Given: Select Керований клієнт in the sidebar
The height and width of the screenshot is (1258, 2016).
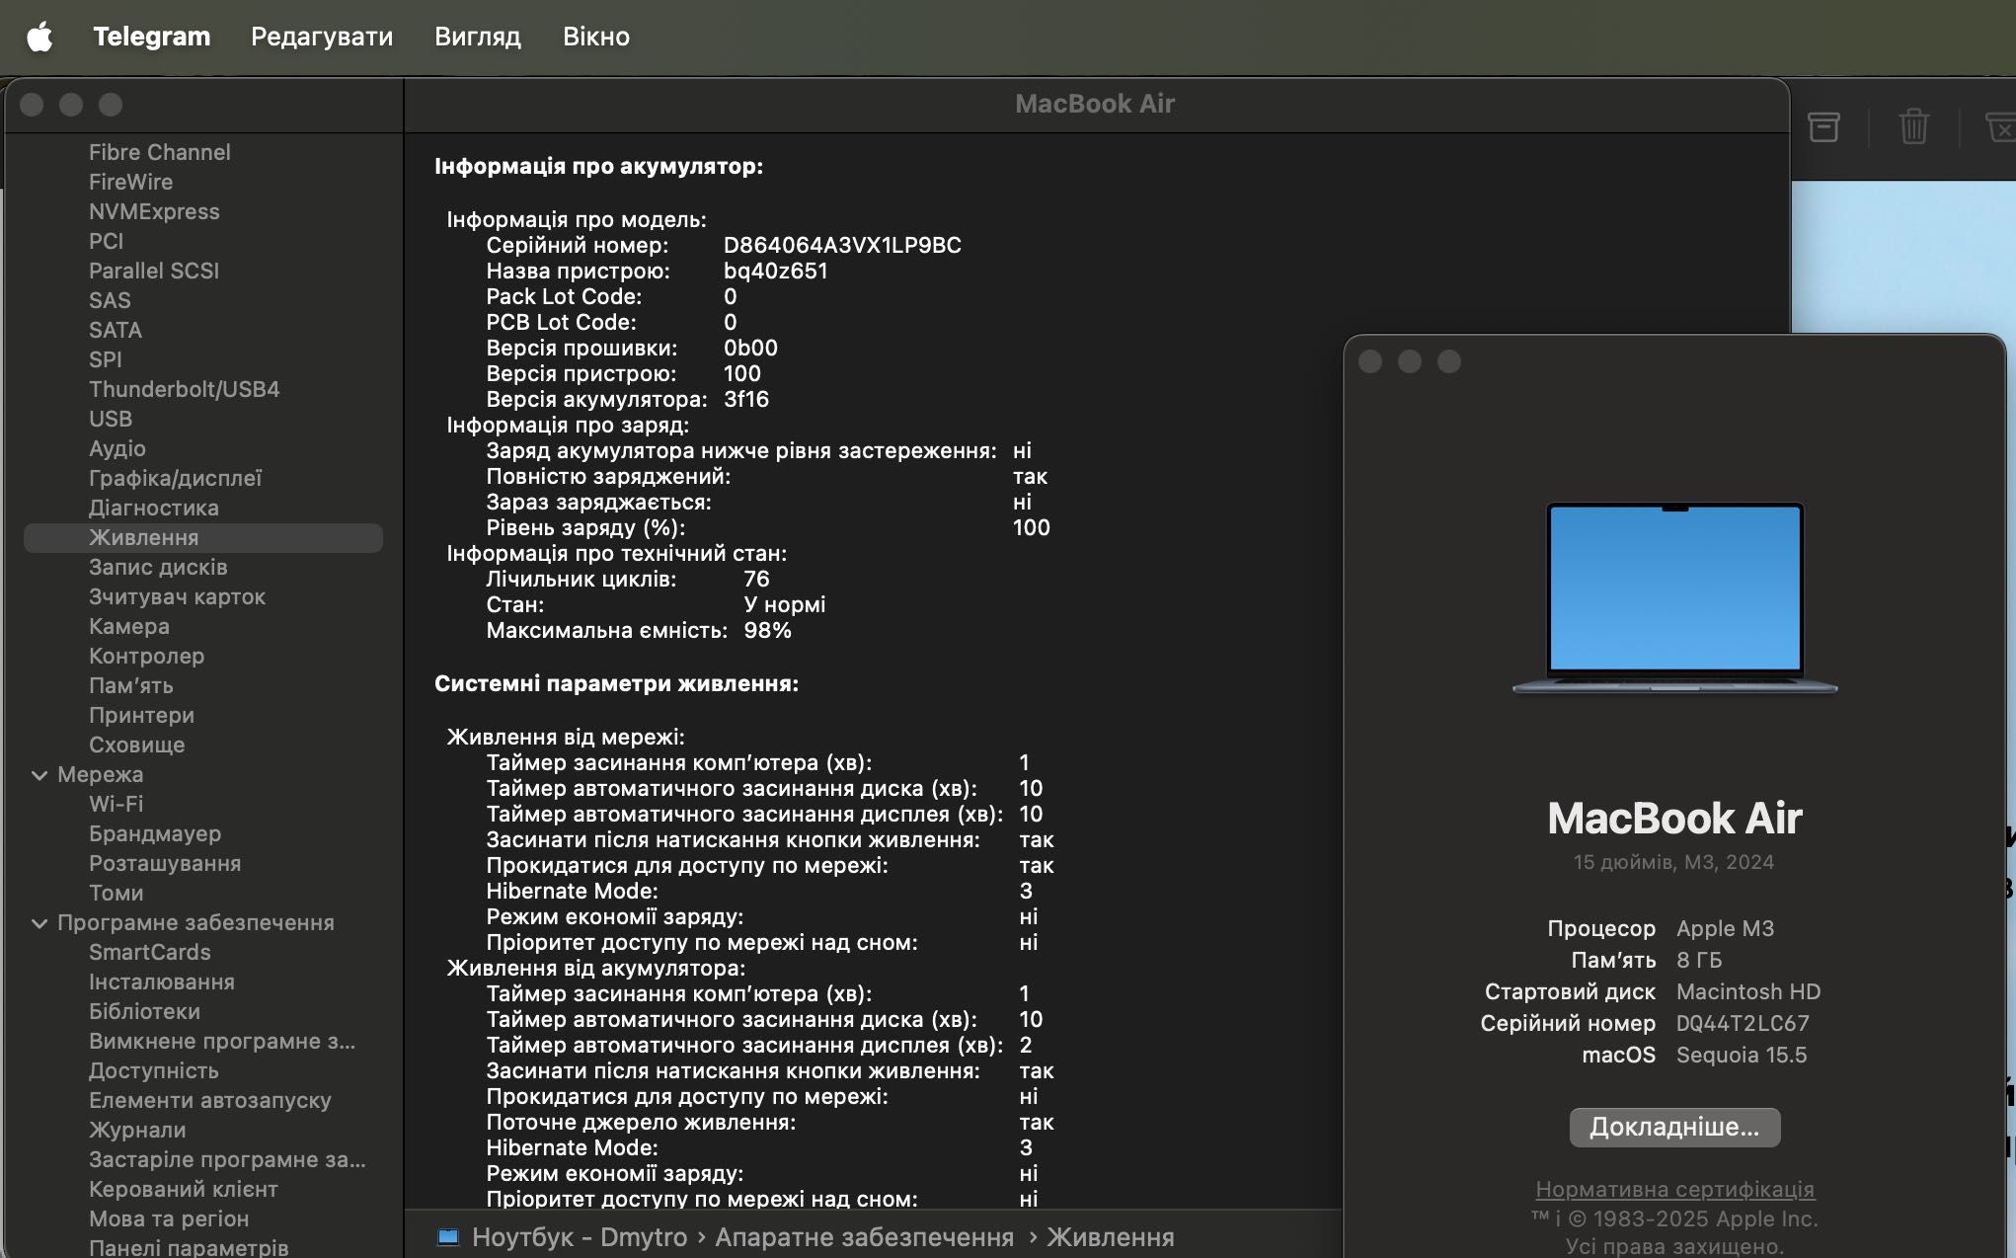Looking at the screenshot, I should click(x=184, y=1189).
